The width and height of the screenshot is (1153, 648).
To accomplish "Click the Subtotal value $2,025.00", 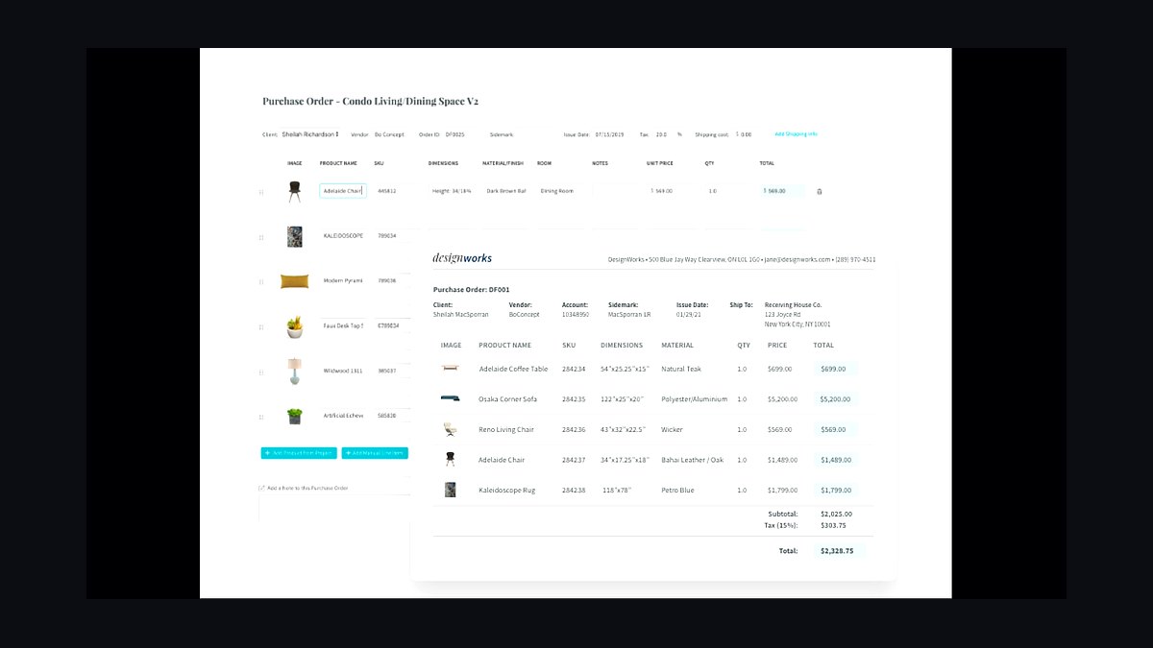I will 836,514.
